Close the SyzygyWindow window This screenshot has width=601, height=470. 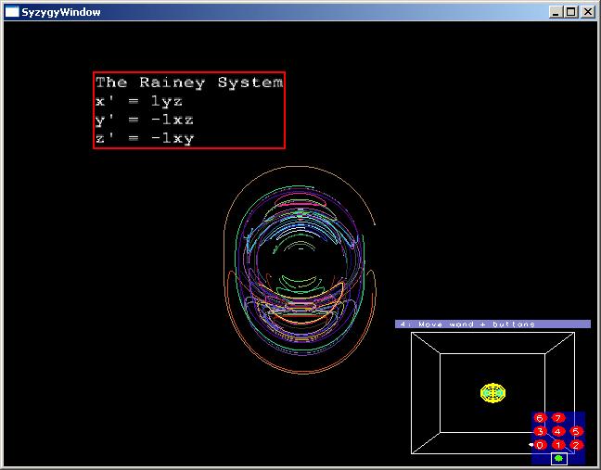tap(588, 12)
